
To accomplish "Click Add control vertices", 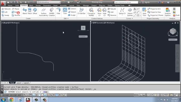I will [x=111, y=12].
